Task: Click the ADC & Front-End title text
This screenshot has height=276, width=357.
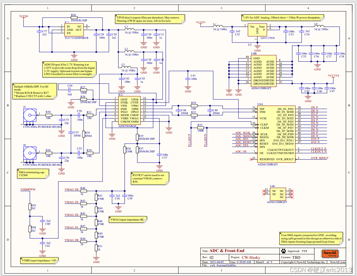Action: pos(227,251)
